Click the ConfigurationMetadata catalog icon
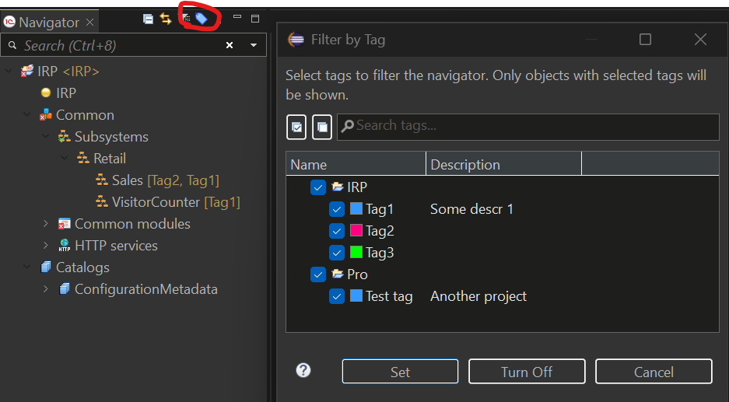The image size is (729, 402). coord(64,289)
